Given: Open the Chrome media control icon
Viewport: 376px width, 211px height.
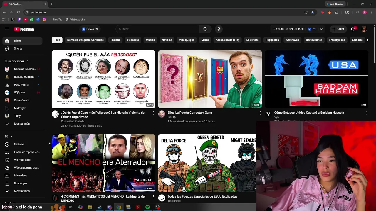Looking at the screenshot, I should [357, 12].
